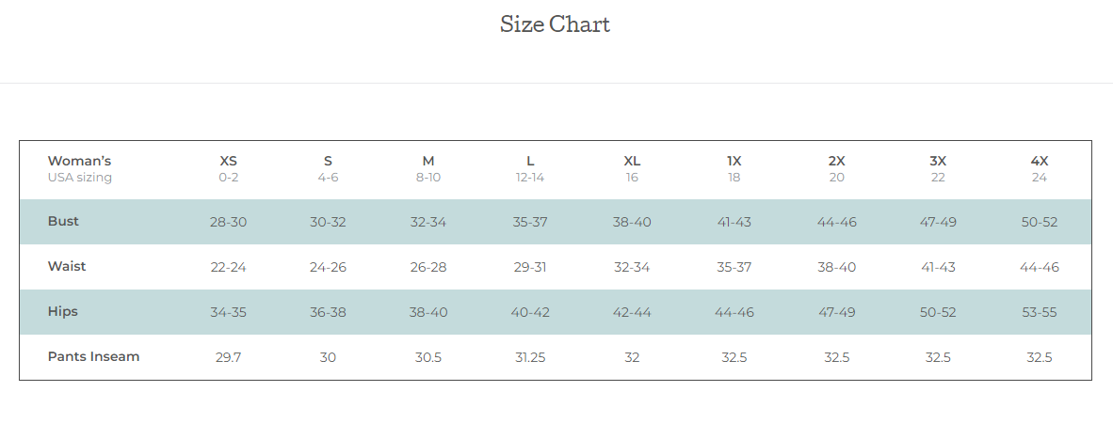Select waist measurement 29-31 for L
The width and height of the screenshot is (1113, 423).
click(530, 268)
